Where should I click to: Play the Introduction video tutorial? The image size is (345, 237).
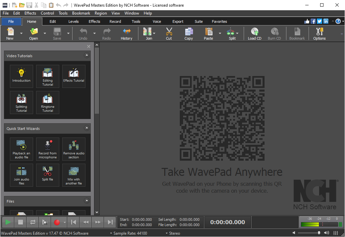point(21,76)
